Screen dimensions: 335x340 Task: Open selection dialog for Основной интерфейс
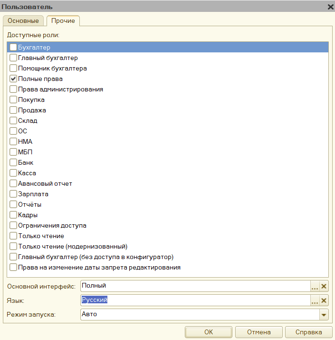coord(315,286)
